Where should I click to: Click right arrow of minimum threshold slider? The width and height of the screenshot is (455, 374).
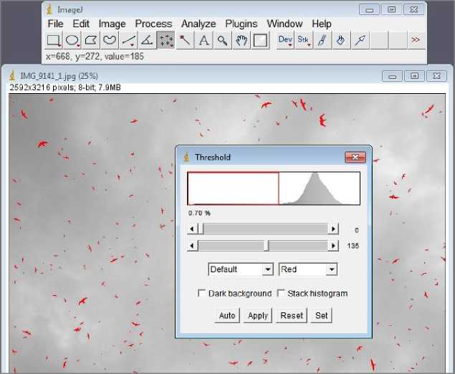(333, 229)
